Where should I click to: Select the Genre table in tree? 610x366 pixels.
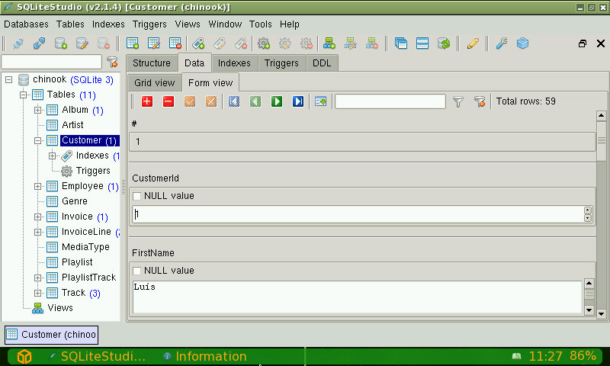[x=74, y=201]
